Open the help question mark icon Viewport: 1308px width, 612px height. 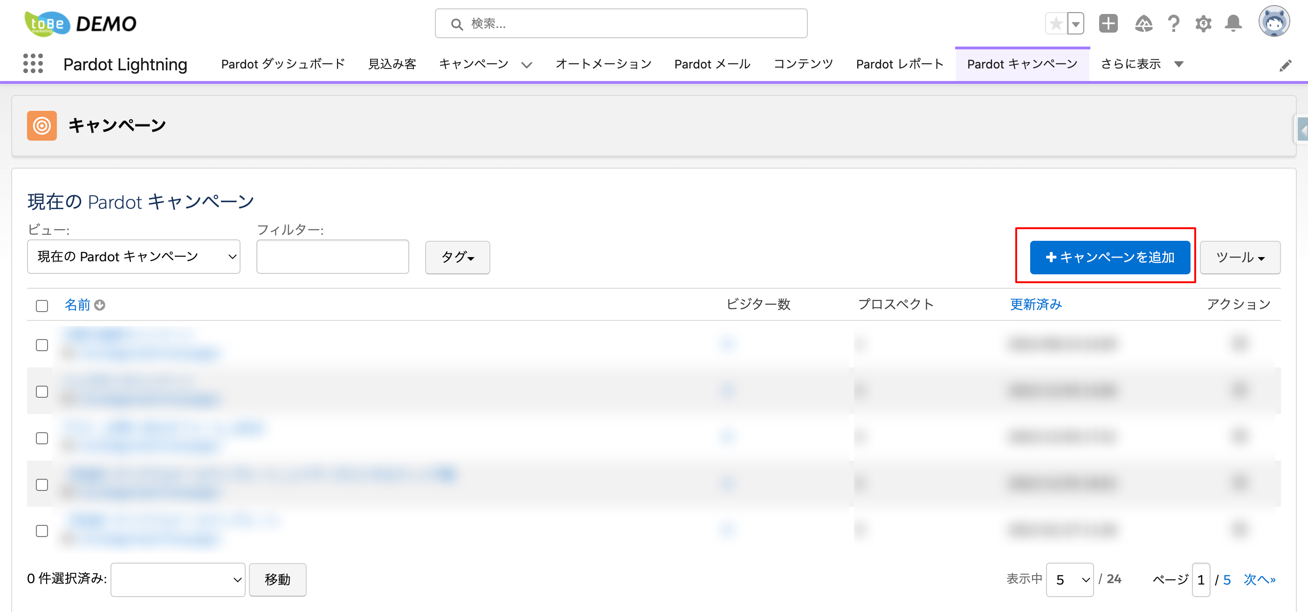click(x=1173, y=23)
